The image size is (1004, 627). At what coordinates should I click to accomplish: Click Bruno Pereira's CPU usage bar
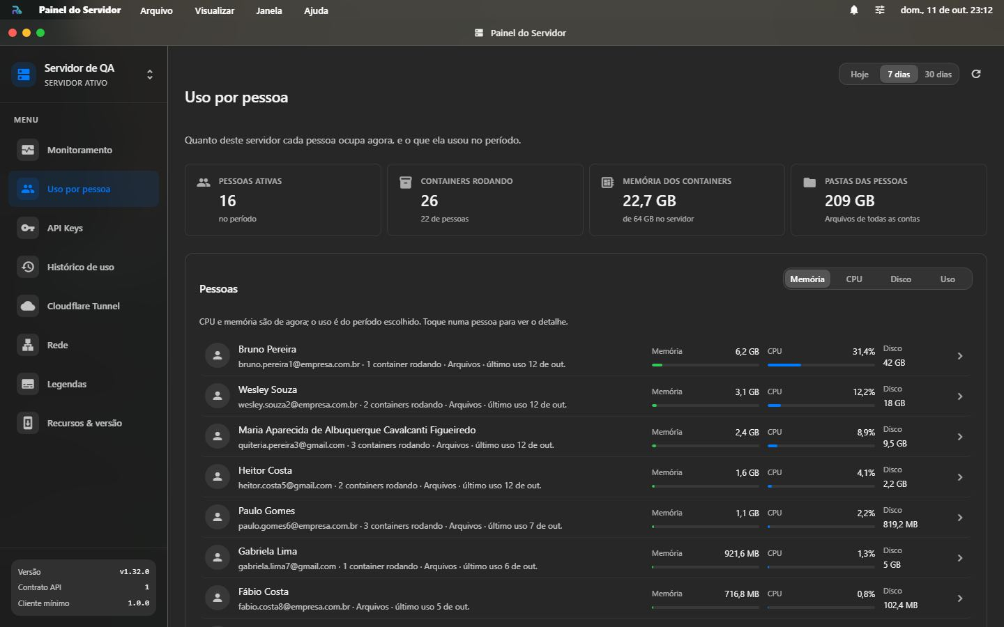tap(821, 364)
